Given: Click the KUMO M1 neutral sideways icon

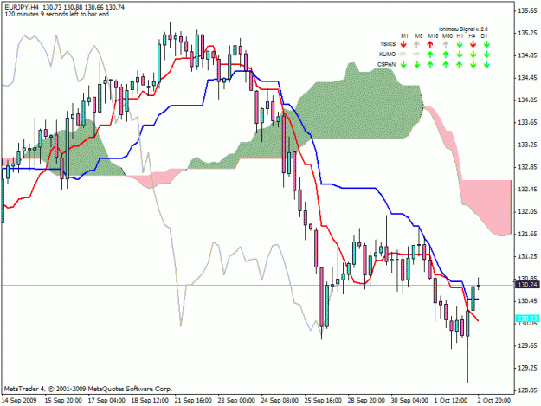Looking at the screenshot, I should point(403,55).
